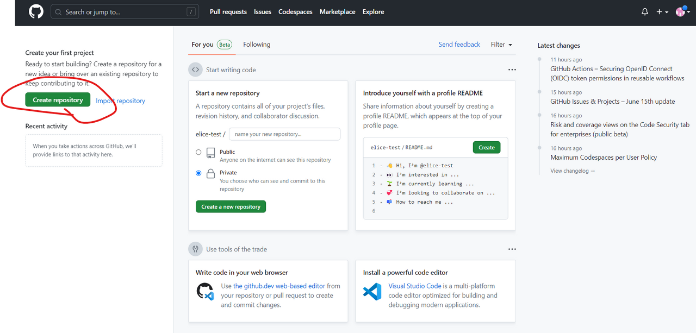Image resolution: width=696 pixels, height=333 pixels.
Task: Click the code brackets icon beside Start writing code
Action: click(195, 70)
